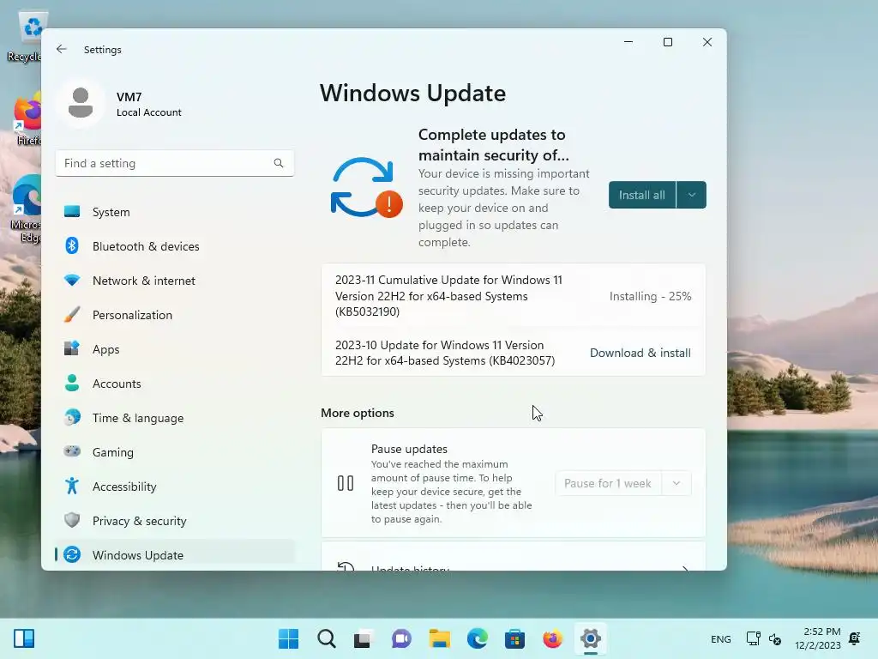Open System settings

pyautogui.click(x=175, y=212)
